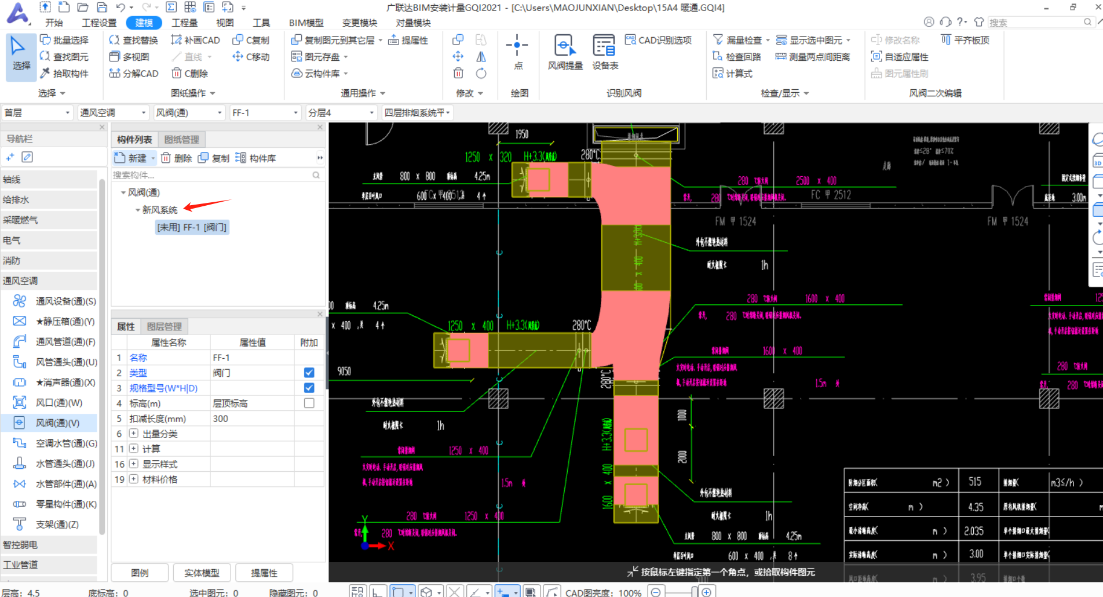The width and height of the screenshot is (1103, 597).
Task: Click 删除 button in component list
Action: [x=176, y=158]
